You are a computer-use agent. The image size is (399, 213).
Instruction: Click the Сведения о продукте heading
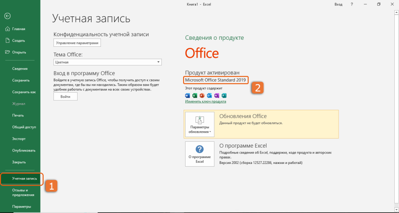(215, 38)
